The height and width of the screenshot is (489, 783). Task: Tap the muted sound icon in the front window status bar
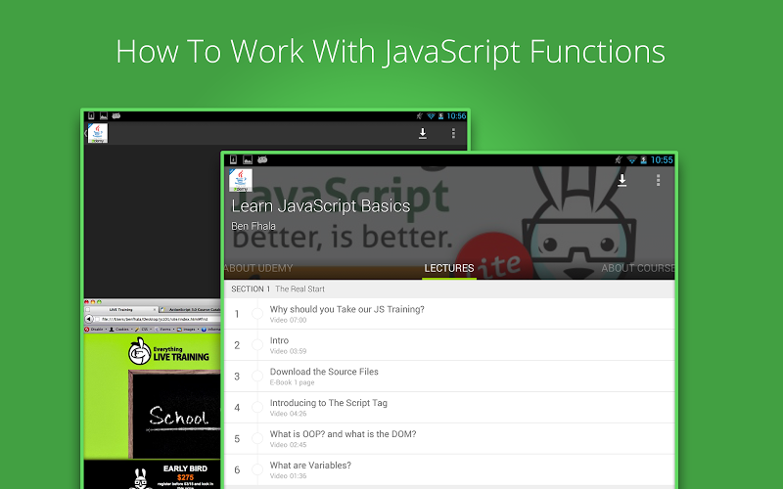click(619, 159)
